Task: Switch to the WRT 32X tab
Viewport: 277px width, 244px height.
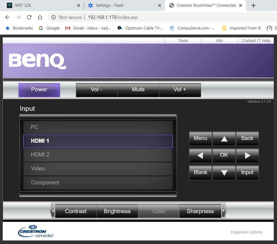Action: point(42,6)
